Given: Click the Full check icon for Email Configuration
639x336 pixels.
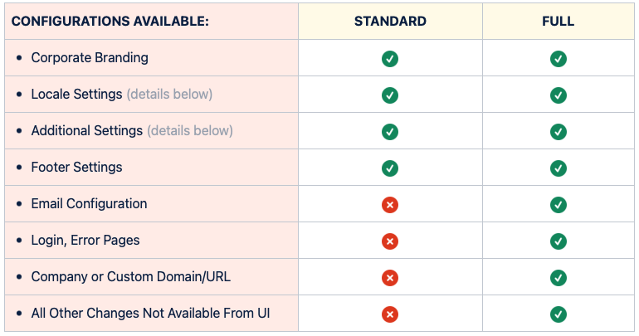Looking at the screenshot, I should pos(559,204).
